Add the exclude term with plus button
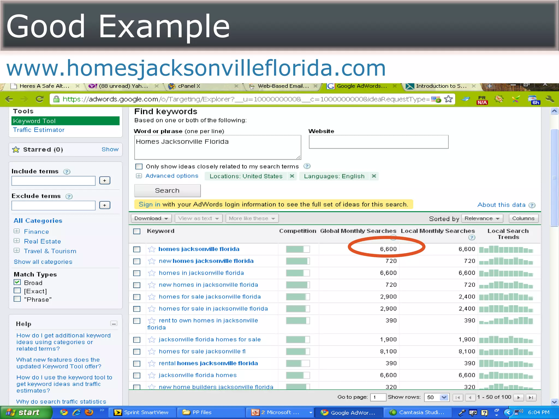 pyautogui.click(x=105, y=205)
